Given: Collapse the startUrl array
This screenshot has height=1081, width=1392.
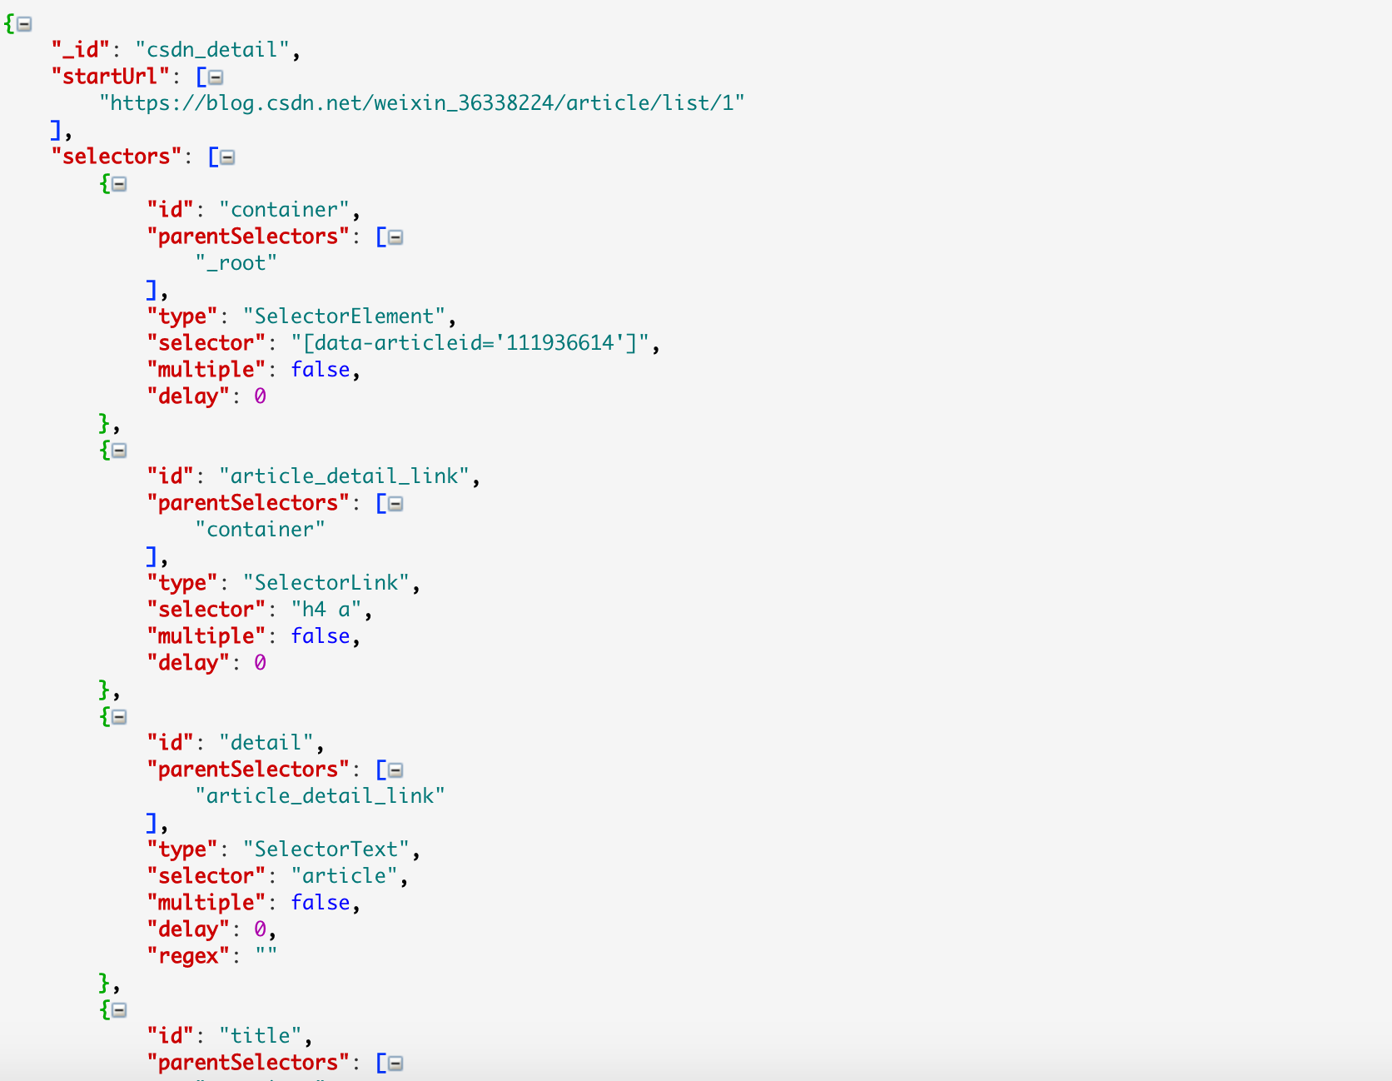Looking at the screenshot, I should [216, 77].
